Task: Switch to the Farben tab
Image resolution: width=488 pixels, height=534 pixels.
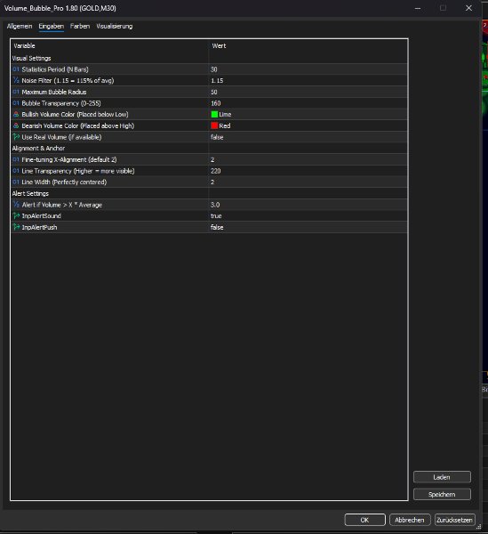Action: click(80, 26)
